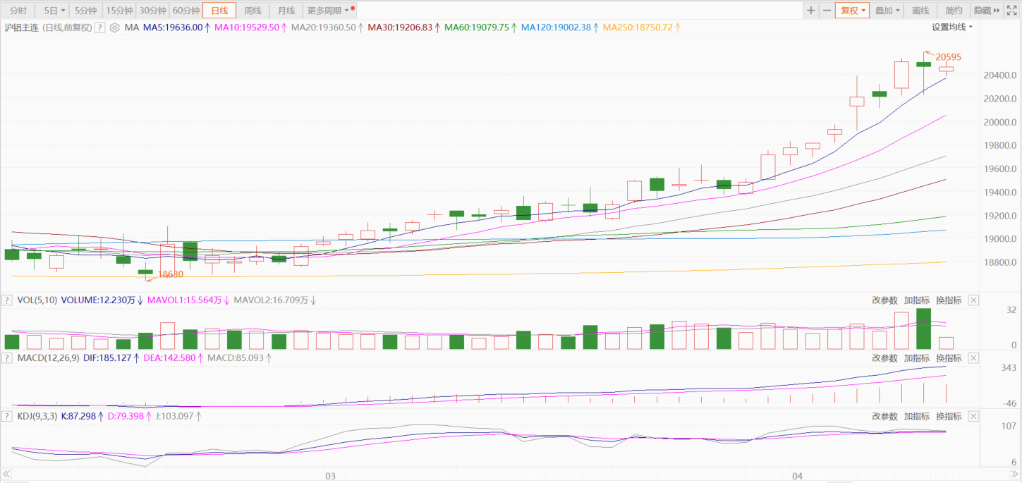Expand the 设置均线 dropdown

pos(951,27)
